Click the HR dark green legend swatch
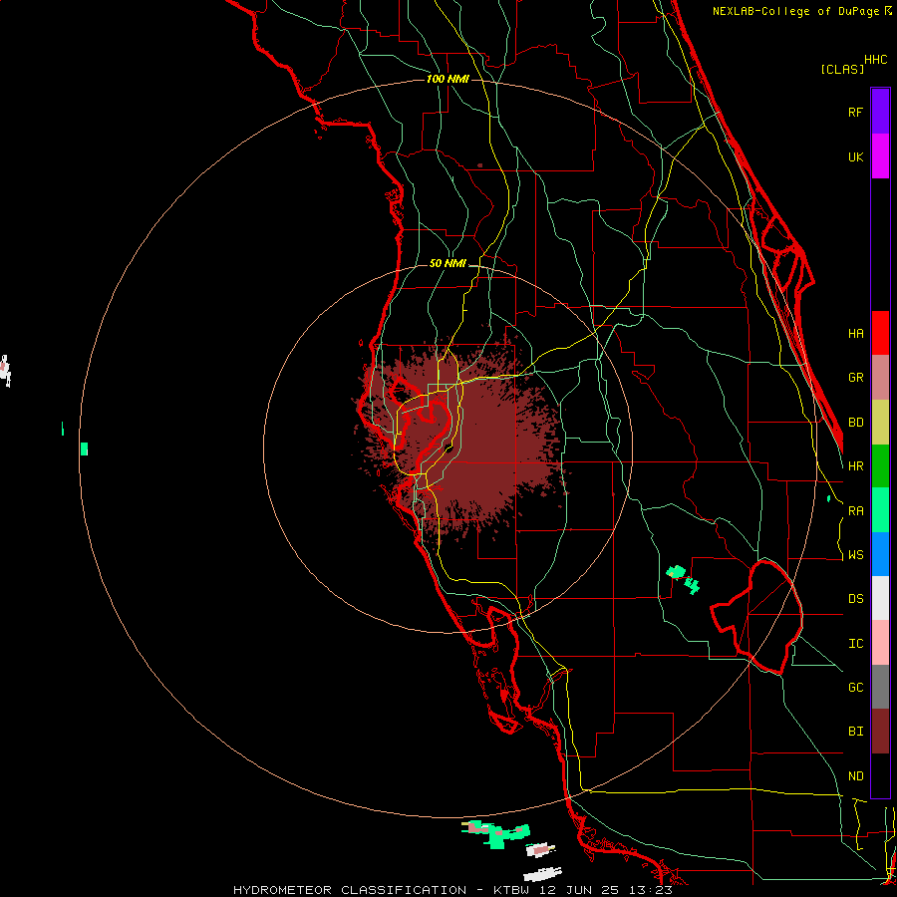Image resolution: width=897 pixels, height=897 pixels. (x=880, y=466)
